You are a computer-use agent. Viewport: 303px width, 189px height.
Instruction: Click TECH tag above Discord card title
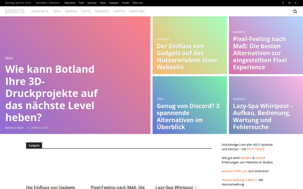click(160, 99)
